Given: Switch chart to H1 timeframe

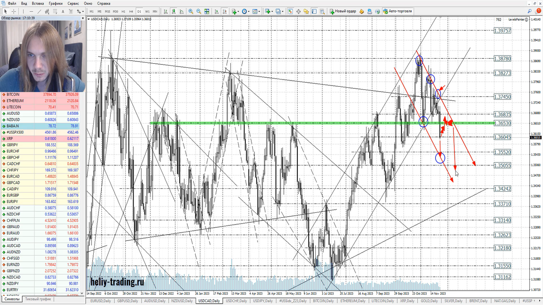Looking at the screenshot, I should [123, 11].
